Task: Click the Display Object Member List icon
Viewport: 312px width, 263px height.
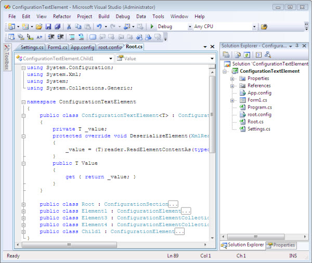Action: (x=11, y=37)
